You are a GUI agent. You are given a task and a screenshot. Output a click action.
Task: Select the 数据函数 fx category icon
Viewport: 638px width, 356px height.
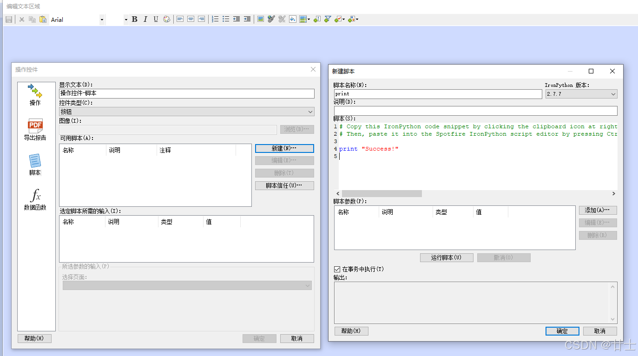tap(35, 200)
